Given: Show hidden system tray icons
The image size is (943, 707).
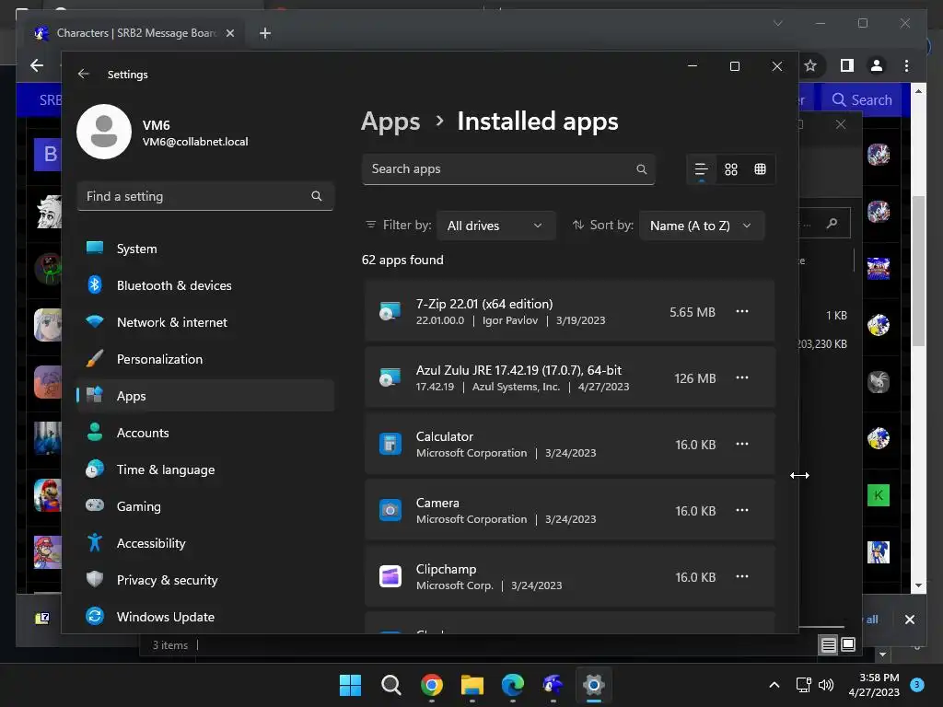Looking at the screenshot, I should tap(774, 685).
